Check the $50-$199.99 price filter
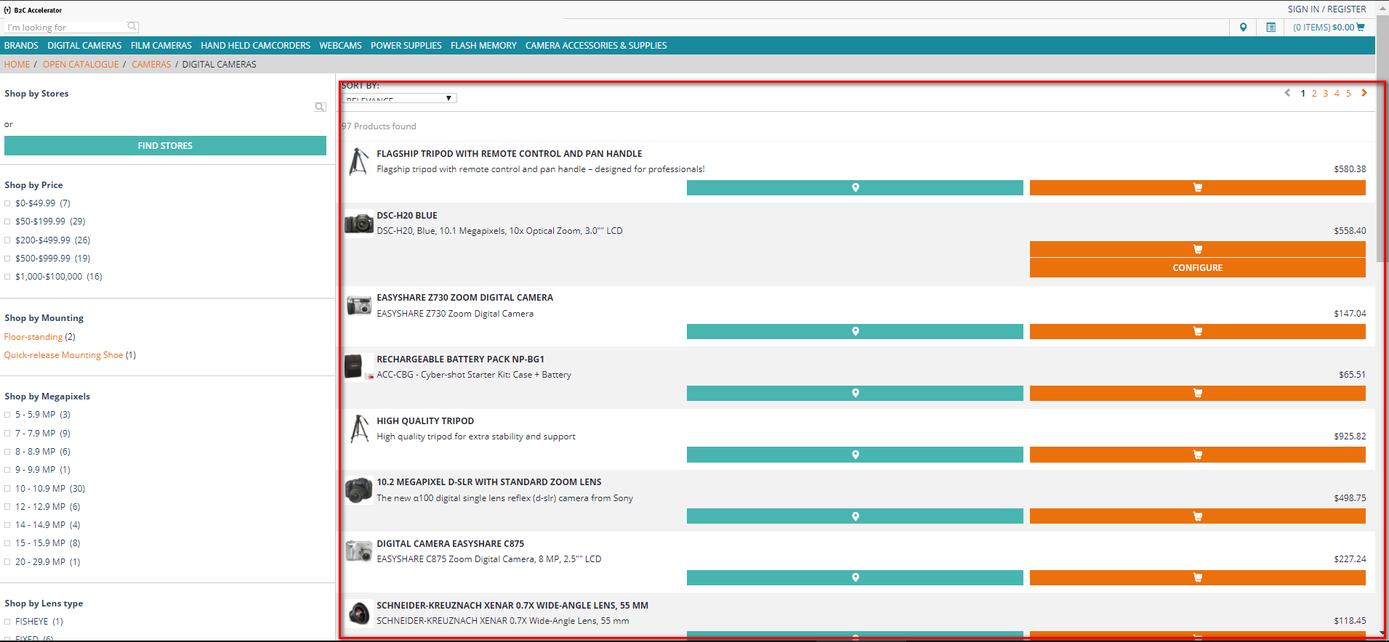This screenshot has height=642, width=1389. pyautogui.click(x=7, y=222)
